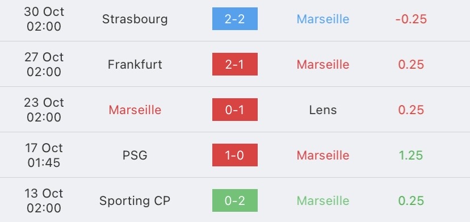
Task: Select Frankfurt team name
Action: coord(135,65)
